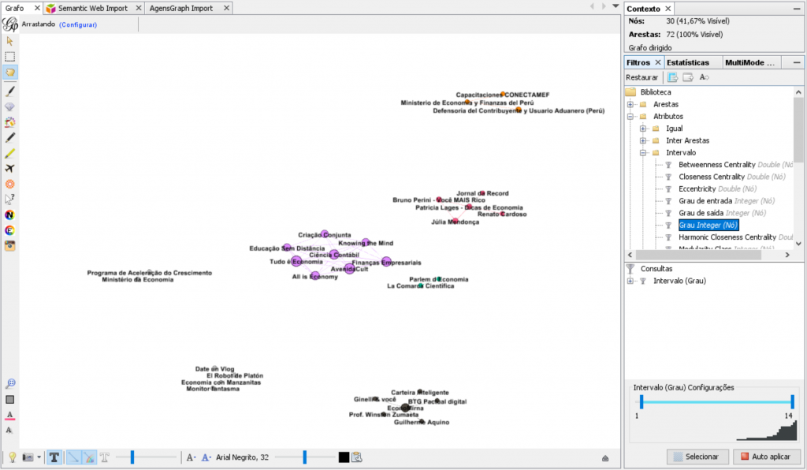Click the blue Configurar link

(78, 24)
